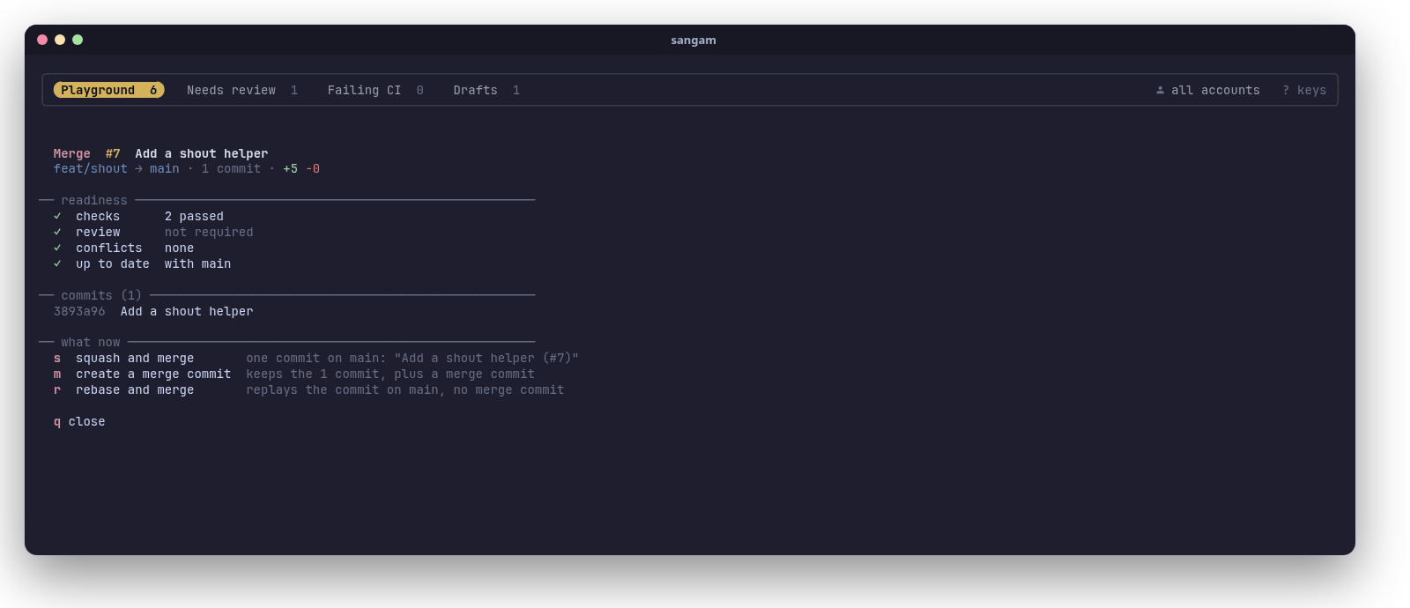Click q close to dismiss merge view
Viewport: 1410px width, 608px height.
pos(79,422)
